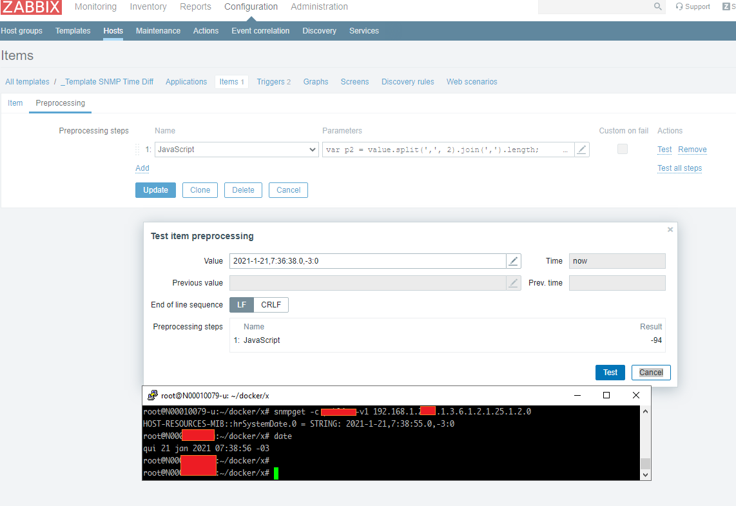Click Add preprocessing step link
The width and height of the screenshot is (736, 506).
pos(142,168)
